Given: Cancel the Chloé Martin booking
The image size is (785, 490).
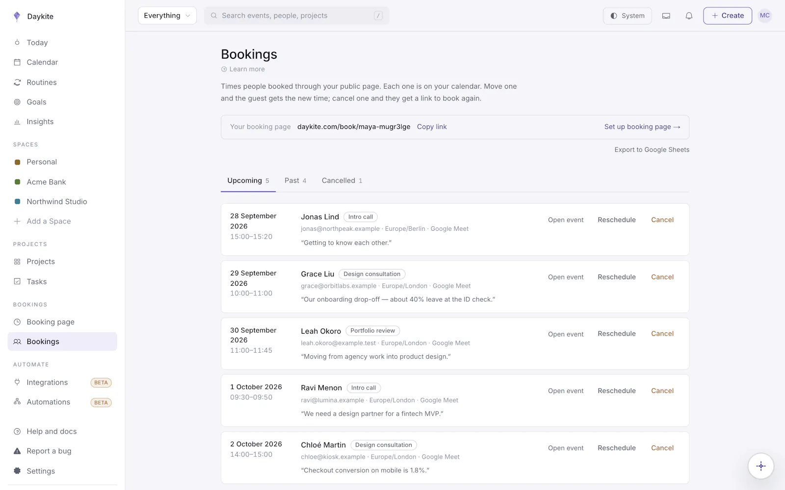Looking at the screenshot, I should coord(662,448).
